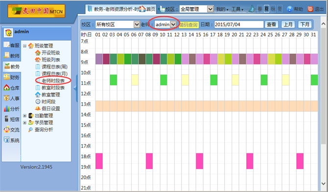This screenshot has width=328, height=192.
Task: Open the 分析 analysis sidebar module
Action: 12,109
